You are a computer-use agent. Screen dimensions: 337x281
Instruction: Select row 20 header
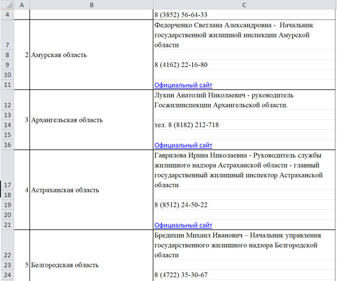click(7, 215)
